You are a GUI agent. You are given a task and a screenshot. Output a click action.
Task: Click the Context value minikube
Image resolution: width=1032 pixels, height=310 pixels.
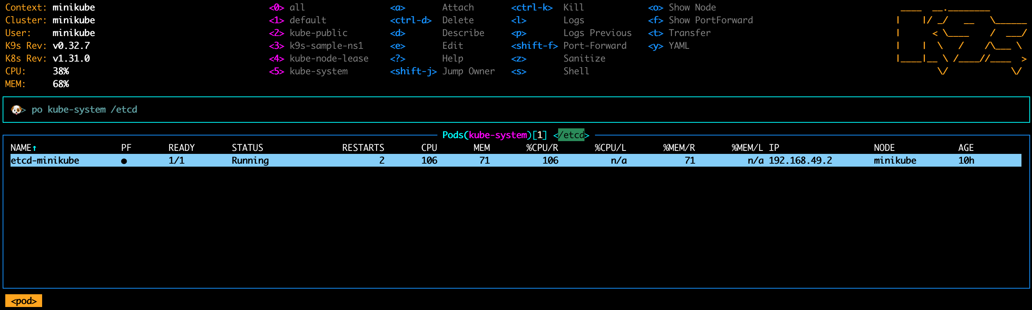coord(74,8)
